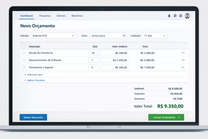The image size is (208, 139).
Task: Open the user profile avatar
Action: click(x=187, y=16)
